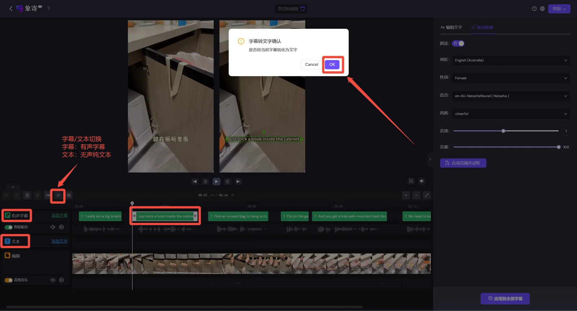Zoom in the timeline with the plus icon

(x=406, y=195)
